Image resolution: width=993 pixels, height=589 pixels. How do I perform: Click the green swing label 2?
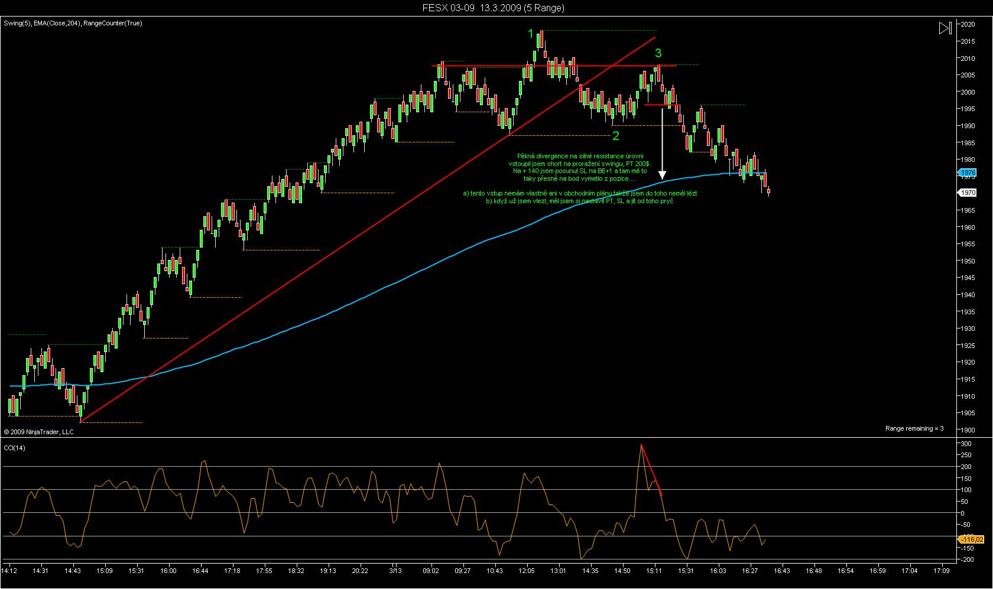pos(616,136)
